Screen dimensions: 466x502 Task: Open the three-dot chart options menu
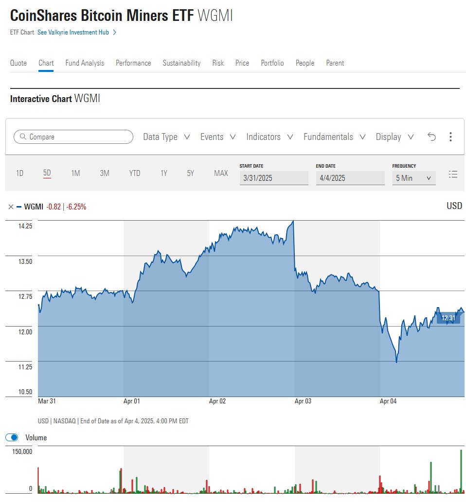click(450, 137)
